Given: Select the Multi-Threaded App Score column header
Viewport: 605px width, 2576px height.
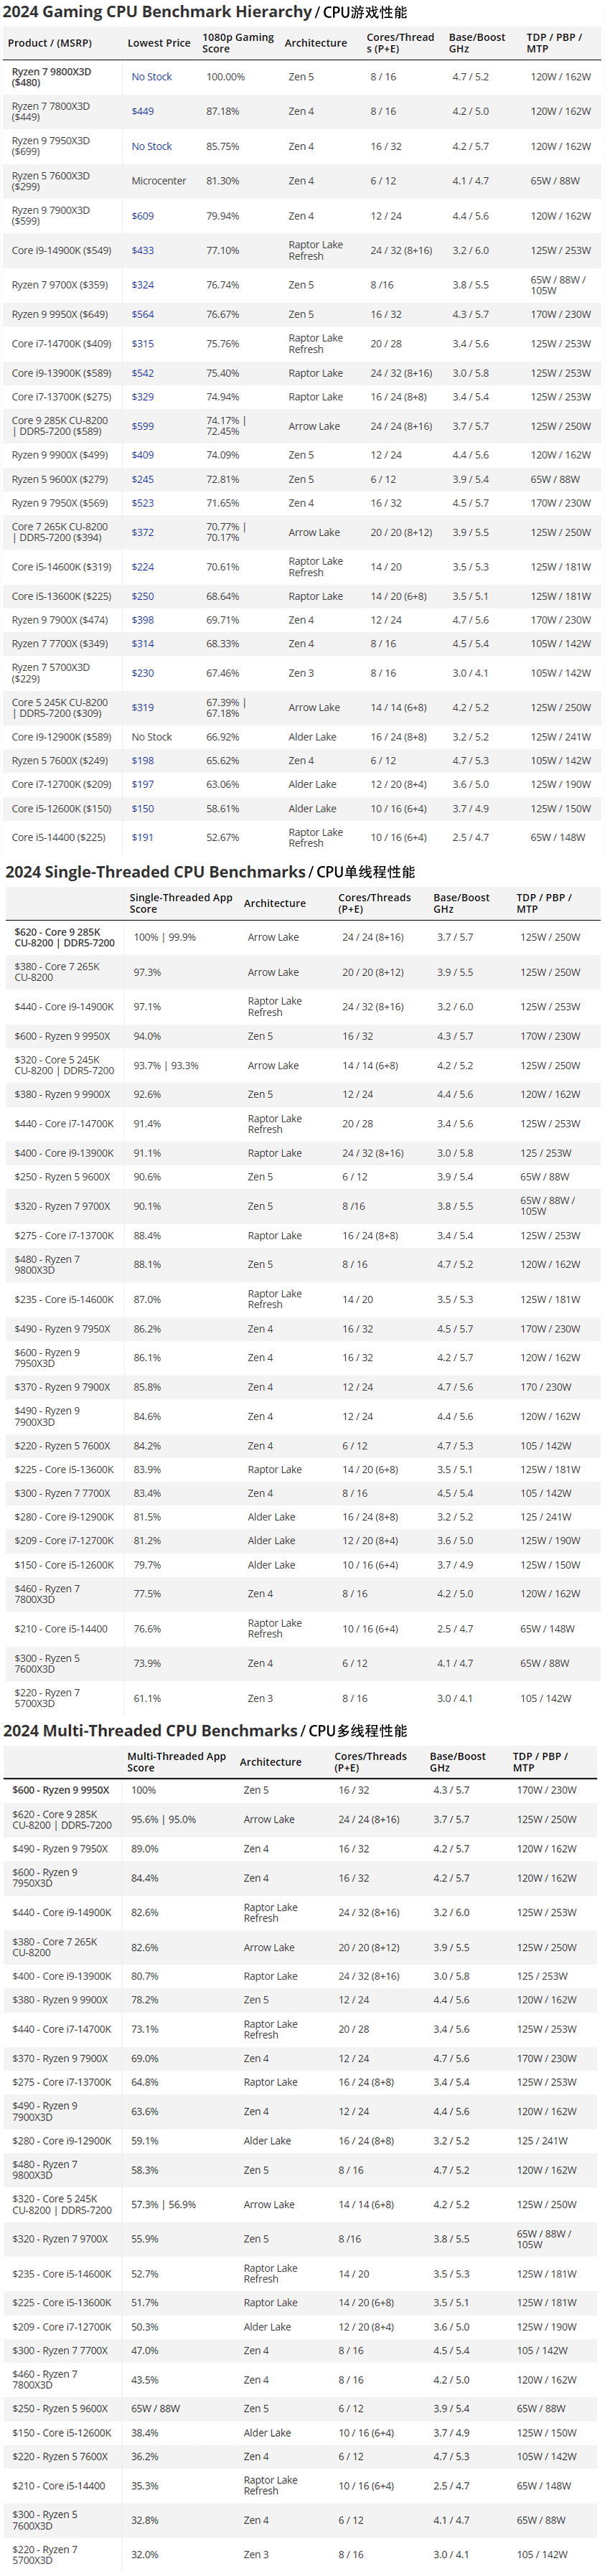Looking at the screenshot, I should click(176, 1762).
